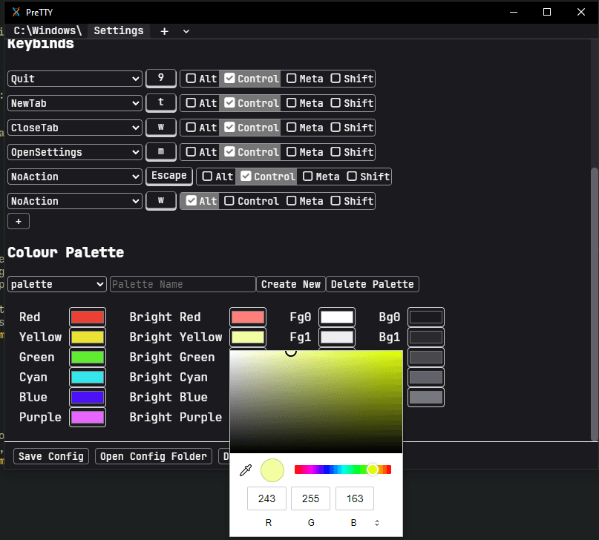Viewport: 599px width, 540px height.
Task: Open the OpenSettings action dropdown
Action: tap(74, 152)
